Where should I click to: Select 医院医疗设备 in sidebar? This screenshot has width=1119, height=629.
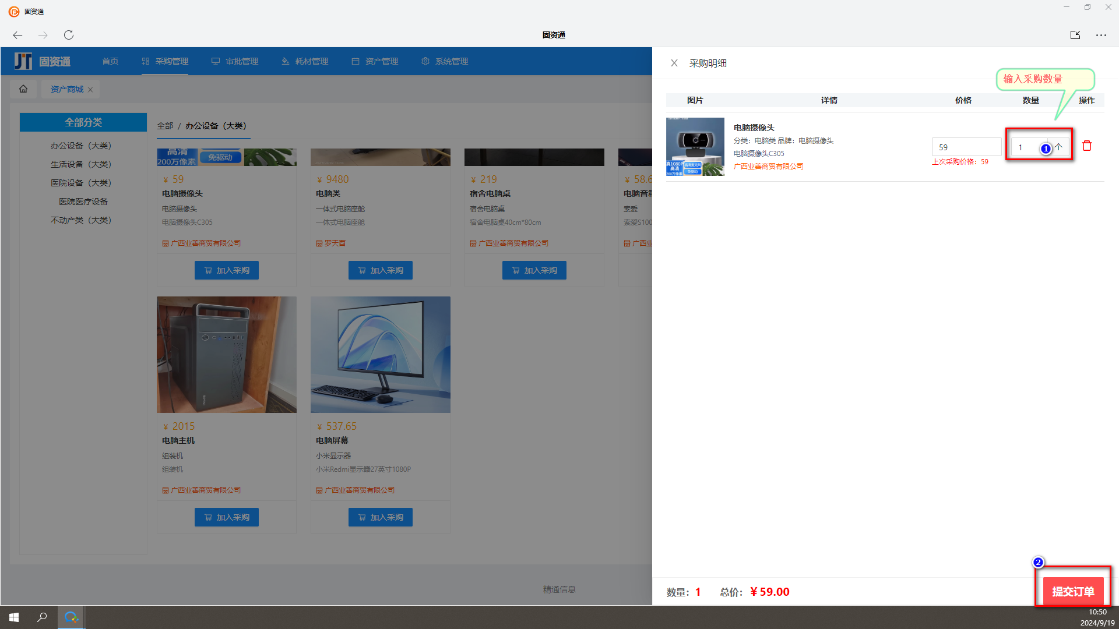coord(83,202)
